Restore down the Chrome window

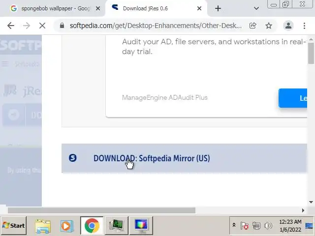coord(285,4)
